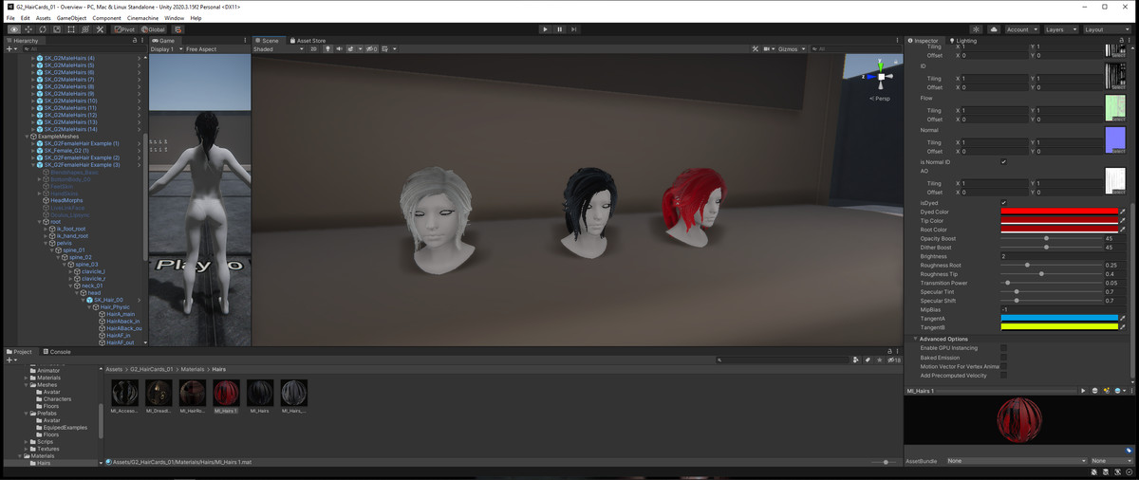
Task: Select SK_Hair_00 in Hierarchy
Action: [x=107, y=300]
